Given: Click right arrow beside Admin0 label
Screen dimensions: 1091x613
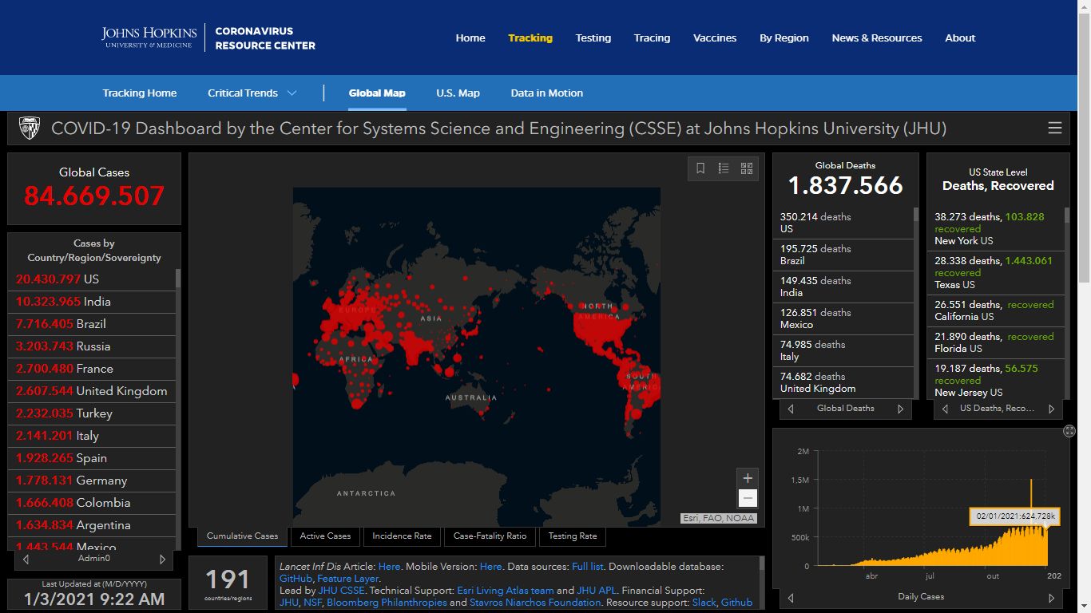Looking at the screenshot, I should (163, 560).
